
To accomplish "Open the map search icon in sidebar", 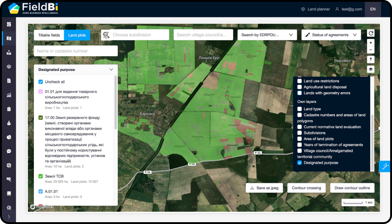I will tap(9, 179).
